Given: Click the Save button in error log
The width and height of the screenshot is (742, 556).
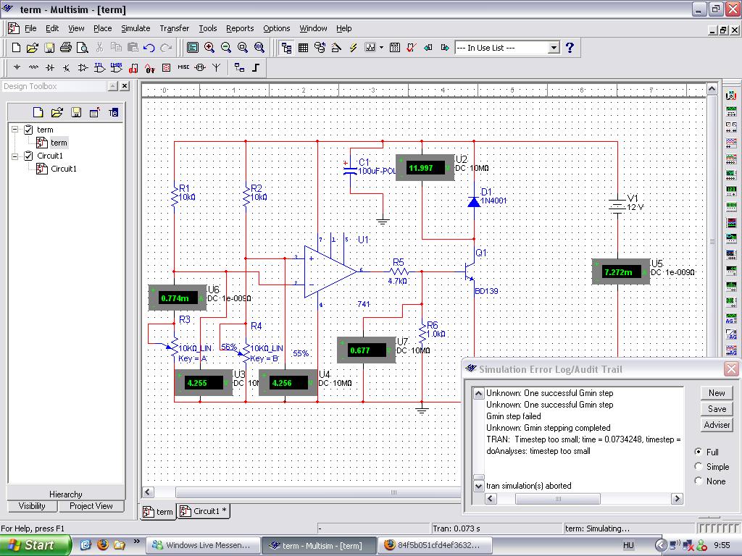Looking at the screenshot, I should (x=717, y=409).
